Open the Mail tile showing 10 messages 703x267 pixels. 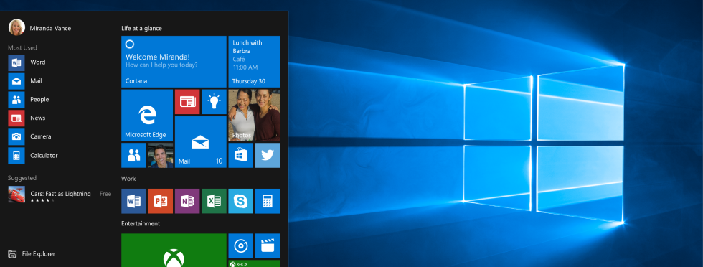tap(200, 142)
